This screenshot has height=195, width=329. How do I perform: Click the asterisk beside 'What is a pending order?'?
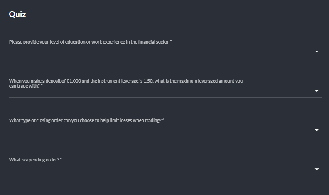[61, 159]
